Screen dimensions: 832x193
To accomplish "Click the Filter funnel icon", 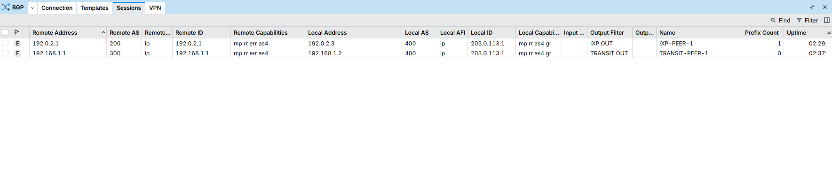I will pos(799,20).
